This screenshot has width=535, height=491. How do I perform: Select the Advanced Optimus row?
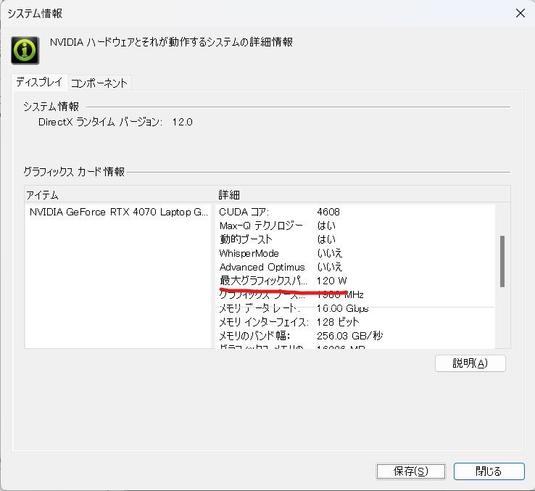tap(355, 267)
